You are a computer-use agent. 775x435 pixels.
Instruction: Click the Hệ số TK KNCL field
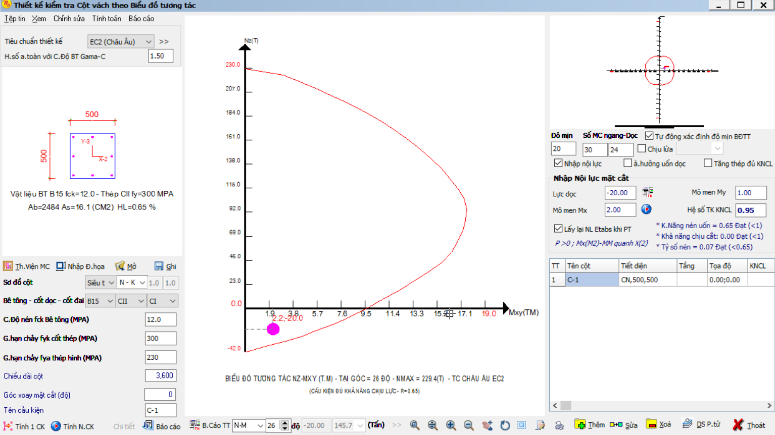751,210
